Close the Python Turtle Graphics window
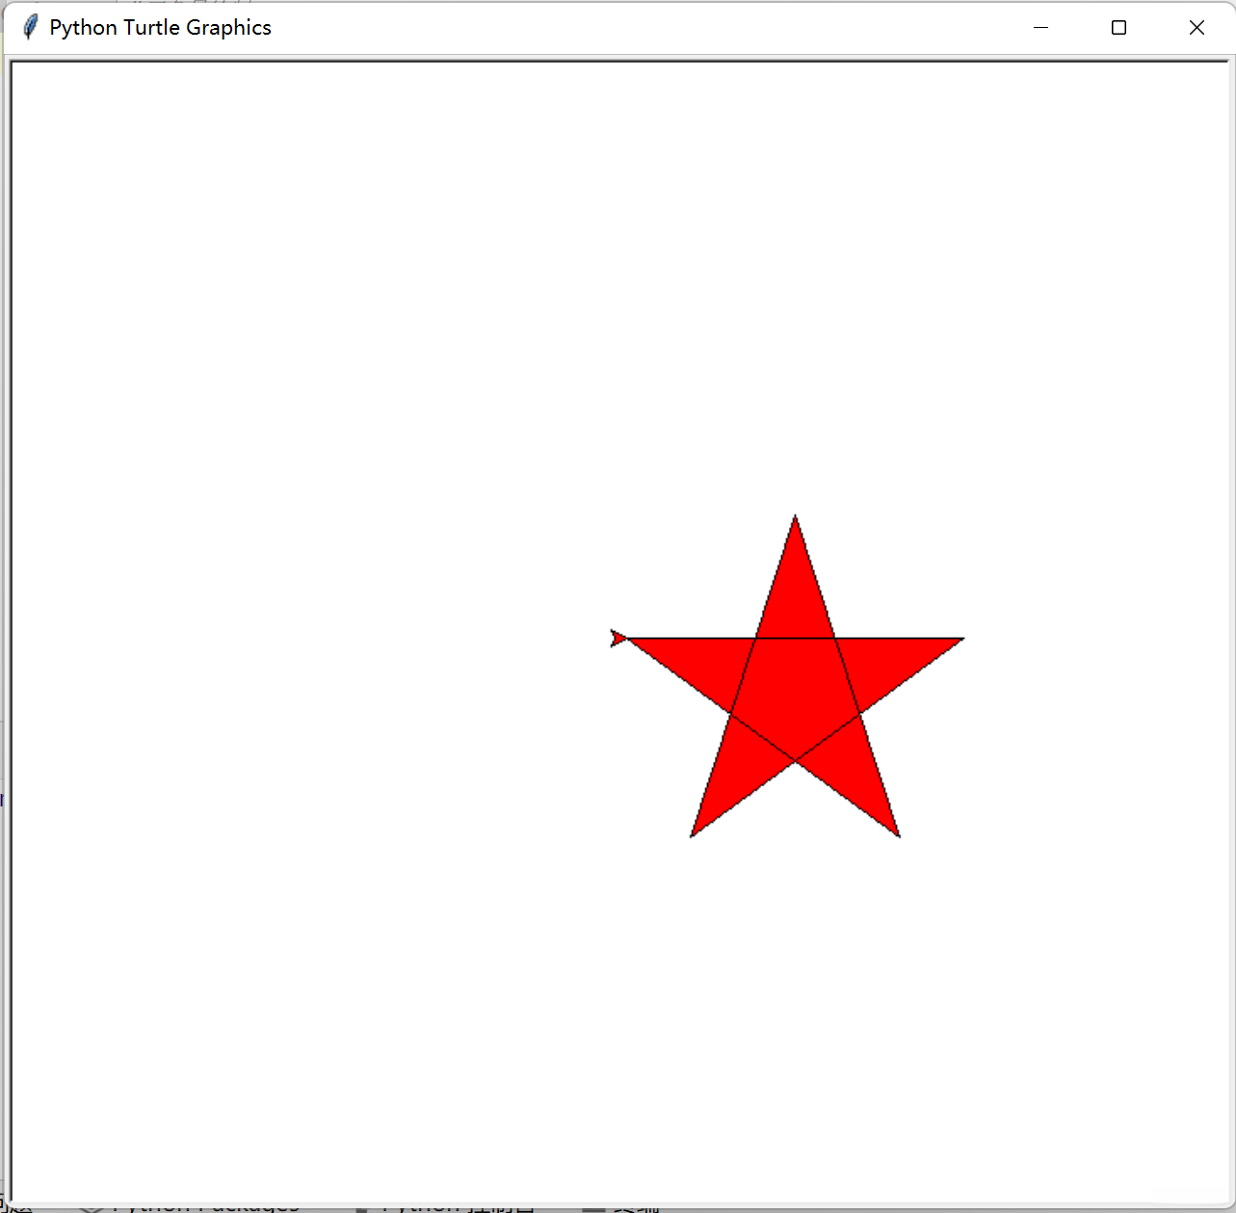 tap(1197, 28)
